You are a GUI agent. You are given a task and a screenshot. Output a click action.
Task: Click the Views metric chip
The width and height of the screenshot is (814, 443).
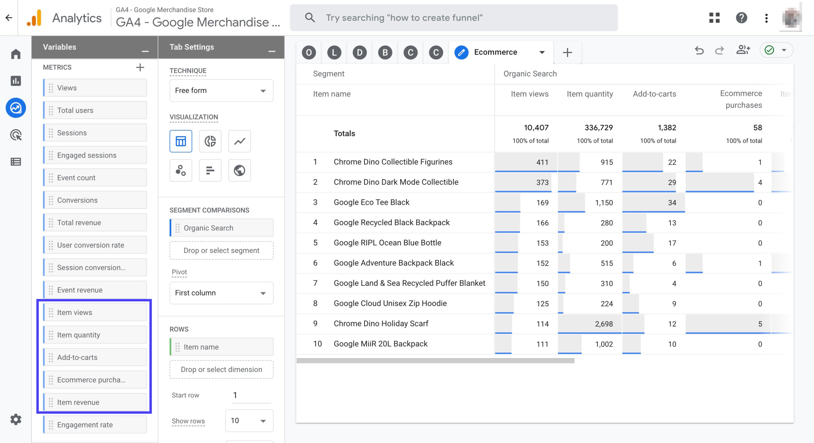(x=95, y=88)
